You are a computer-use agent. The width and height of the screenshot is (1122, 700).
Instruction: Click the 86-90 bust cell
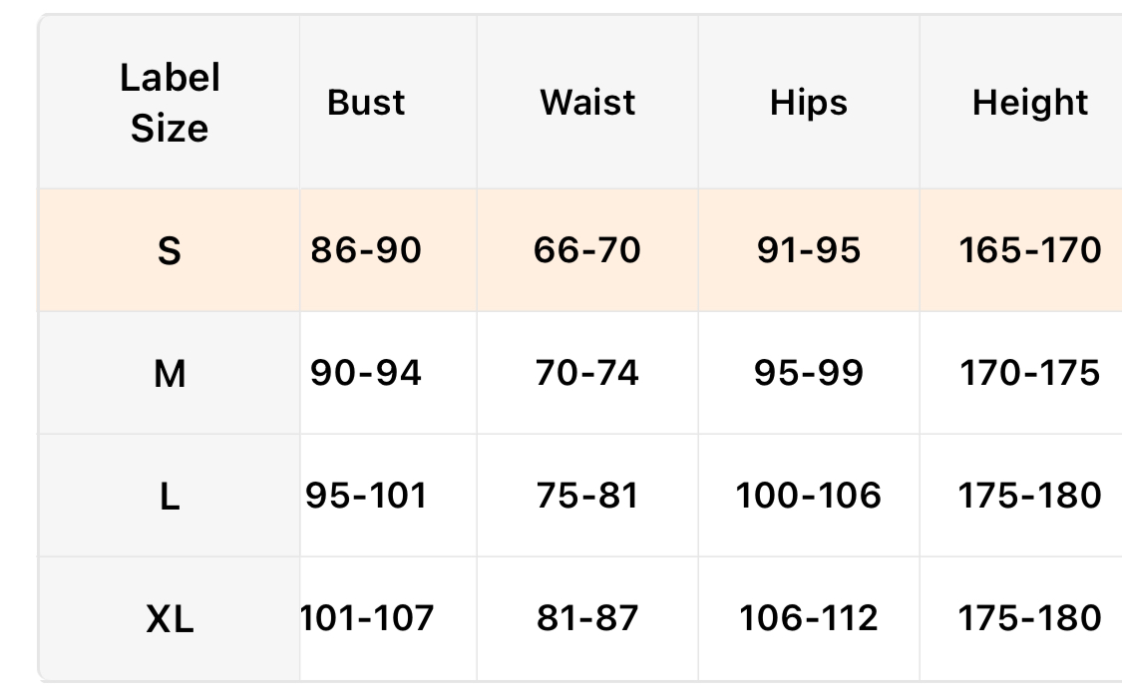366,249
